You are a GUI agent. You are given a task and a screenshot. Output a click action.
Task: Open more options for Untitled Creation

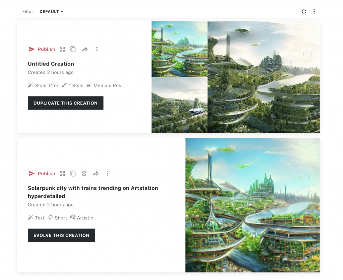(97, 49)
